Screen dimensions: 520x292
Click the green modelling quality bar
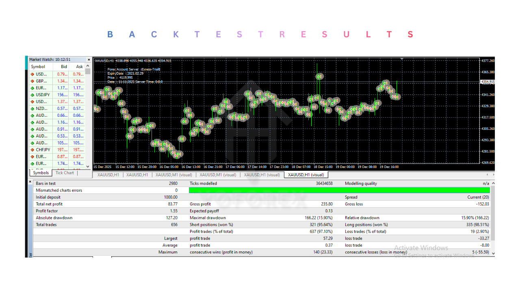[339, 190]
